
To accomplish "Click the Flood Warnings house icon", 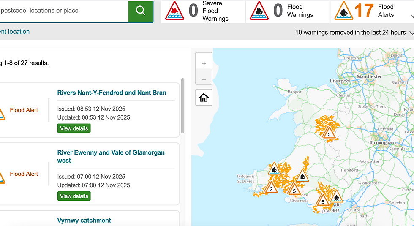I will tap(259, 11).
